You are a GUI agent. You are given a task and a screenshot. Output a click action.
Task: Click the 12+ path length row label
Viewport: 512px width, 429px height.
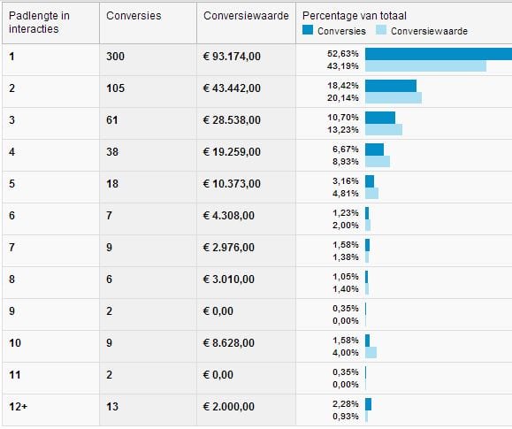(x=19, y=407)
